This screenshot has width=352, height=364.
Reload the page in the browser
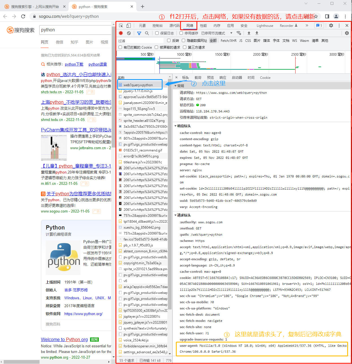pos(23,16)
